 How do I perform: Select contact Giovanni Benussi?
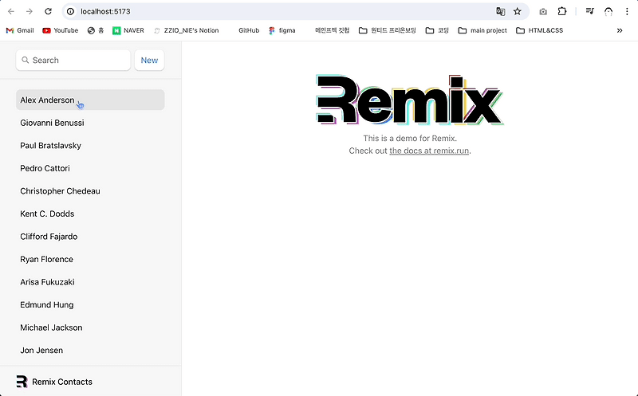tap(90, 123)
